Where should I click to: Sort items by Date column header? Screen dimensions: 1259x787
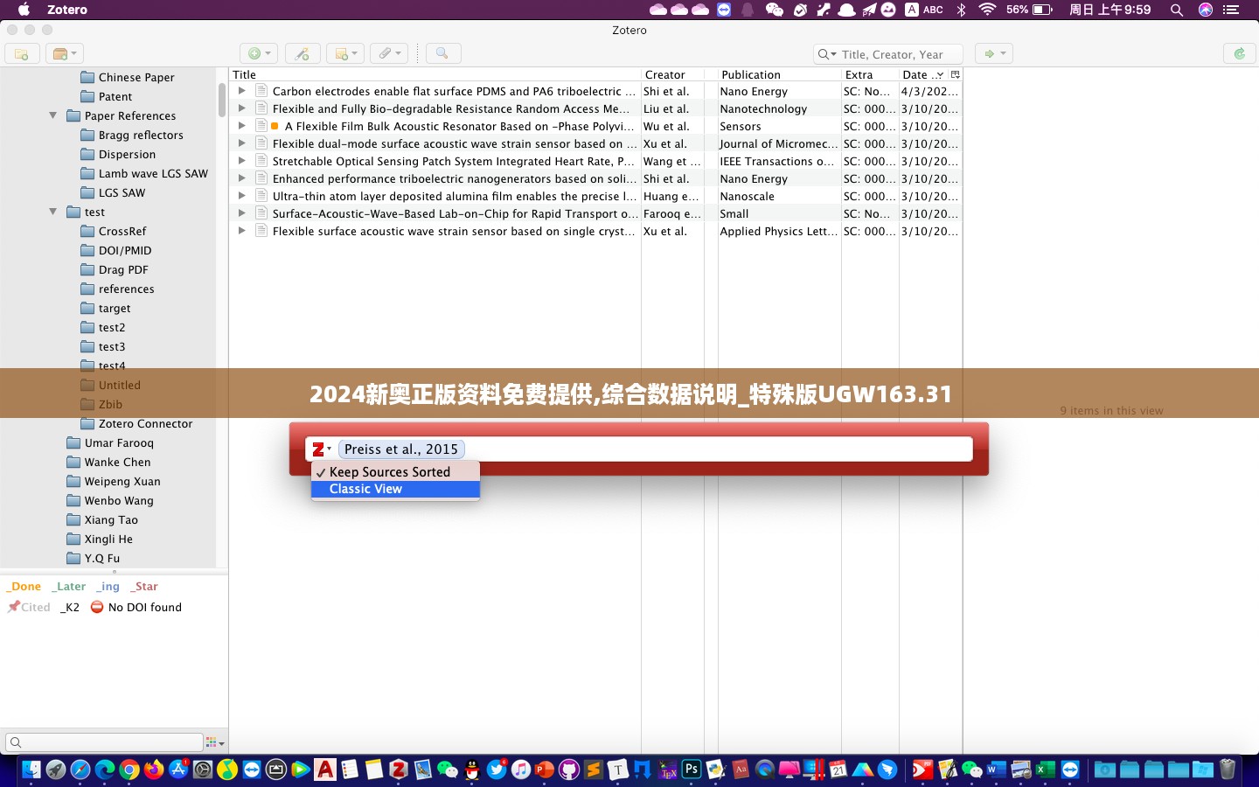(x=923, y=74)
